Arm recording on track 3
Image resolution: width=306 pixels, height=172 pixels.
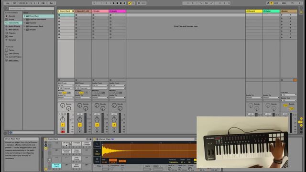pyautogui.click(x=97, y=132)
